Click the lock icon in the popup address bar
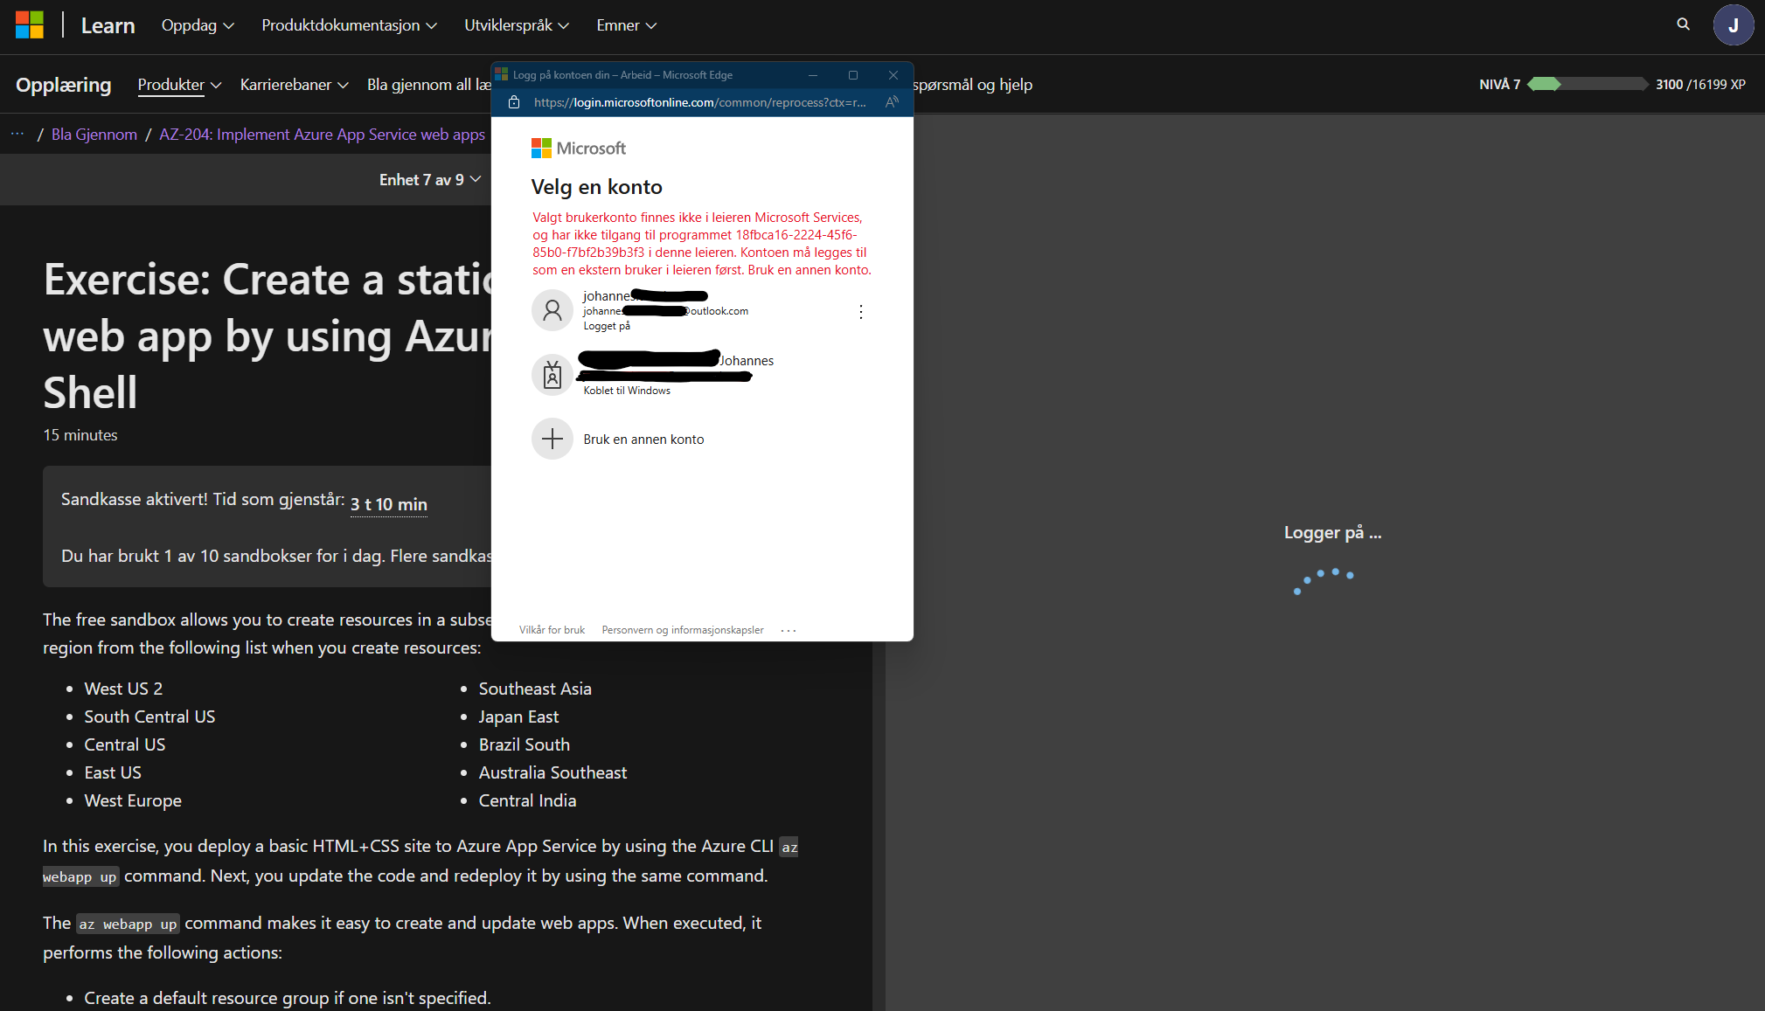The width and height of the screenshot is (1765, 1011). tap(513, 101)
